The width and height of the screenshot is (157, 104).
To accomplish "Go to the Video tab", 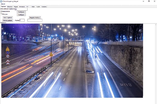I will tap(33, 7).
